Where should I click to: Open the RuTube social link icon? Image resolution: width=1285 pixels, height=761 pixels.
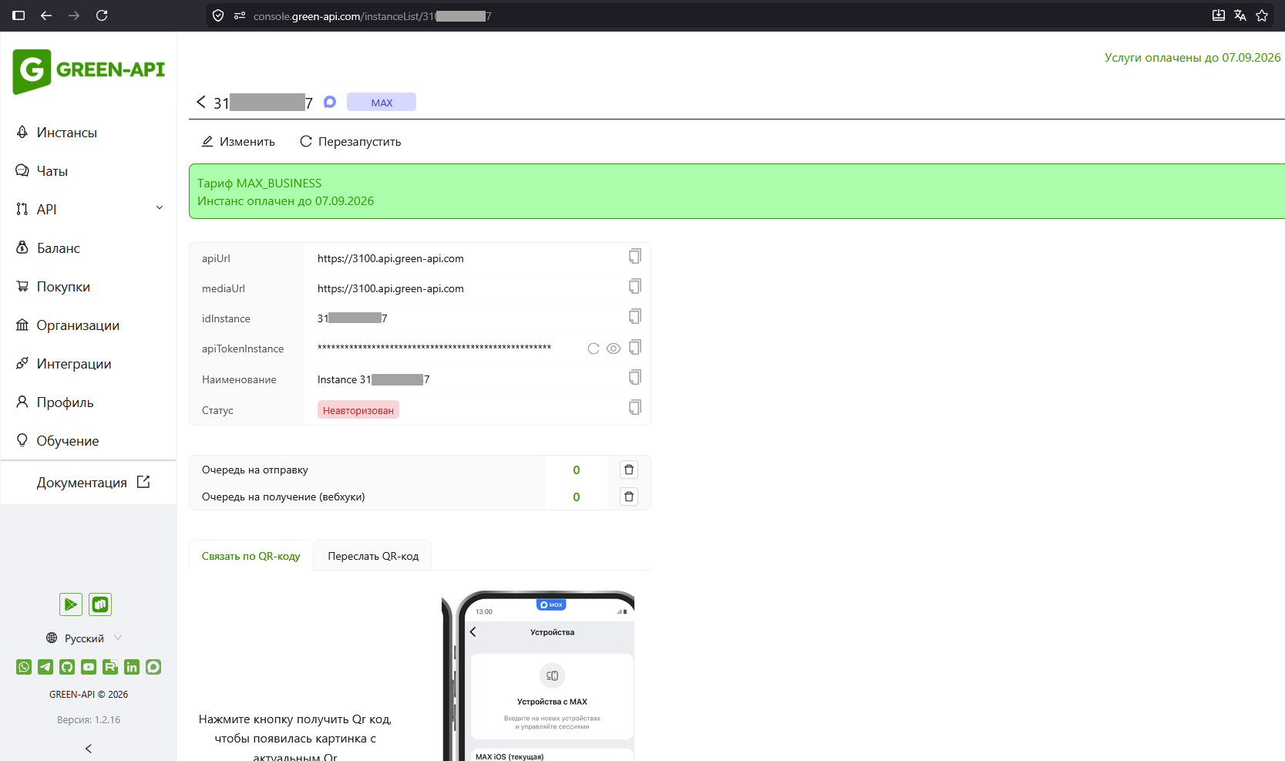pyautogui.click(x=110, y=667)
